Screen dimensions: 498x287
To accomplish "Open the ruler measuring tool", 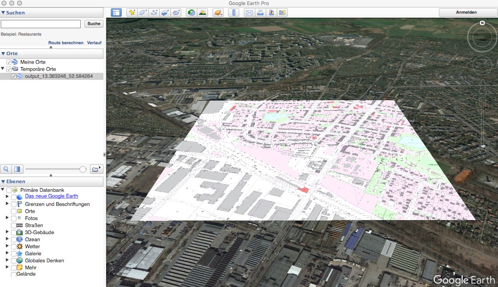I will click(234, 13).
